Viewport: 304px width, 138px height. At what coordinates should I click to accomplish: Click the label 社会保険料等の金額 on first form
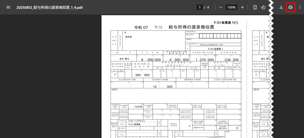point(127,79)
